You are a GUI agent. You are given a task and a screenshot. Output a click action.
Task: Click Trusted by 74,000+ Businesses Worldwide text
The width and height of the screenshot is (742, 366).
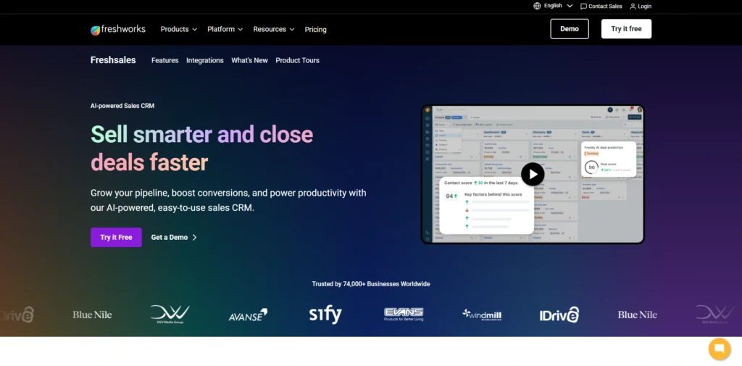point(371,284)
